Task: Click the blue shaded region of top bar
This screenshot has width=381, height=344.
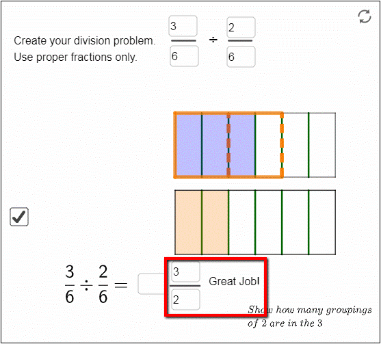Action: coord(215,145)
